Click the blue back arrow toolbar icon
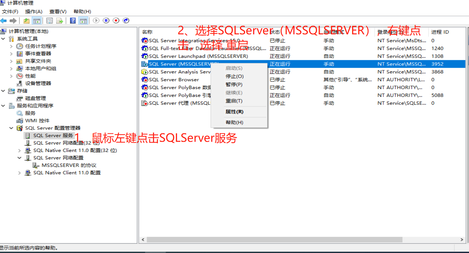Image resolution: width=469 pixels, height=253 pixels. click(x=4, y=21)
